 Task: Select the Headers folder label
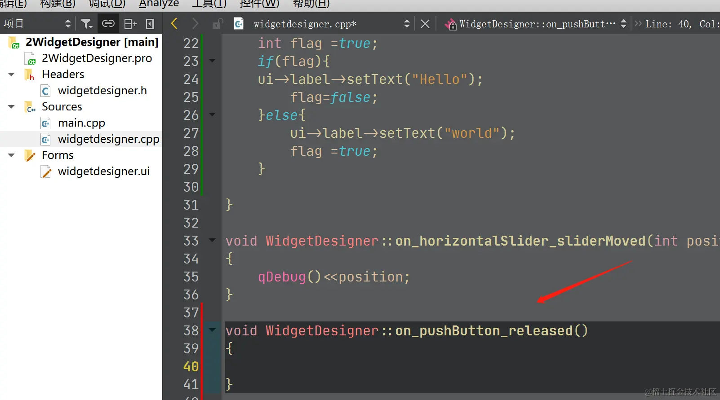pos(63,74)
